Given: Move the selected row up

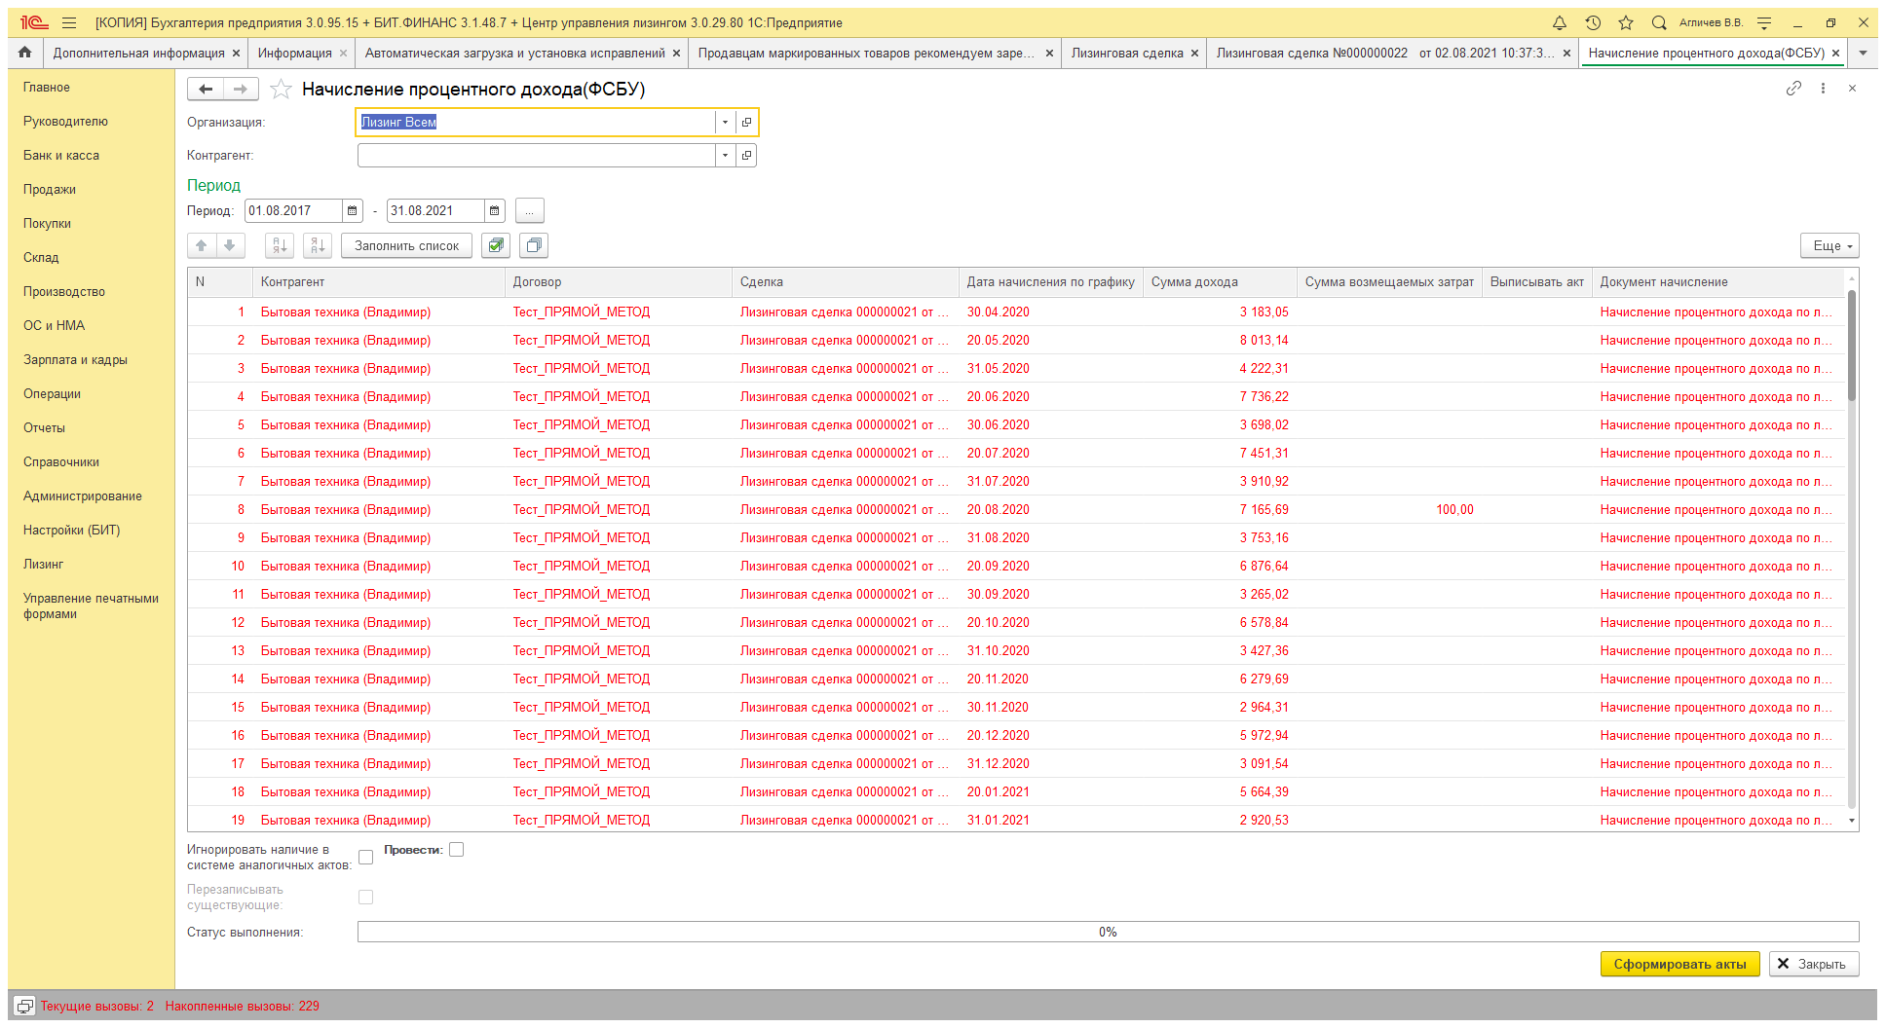Looking at the screenshot, I should (202, 246).
